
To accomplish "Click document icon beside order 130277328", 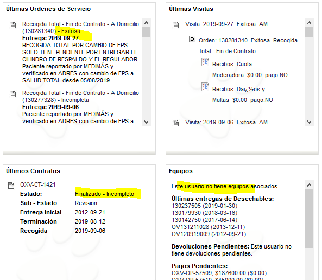I will click(x=12, y=94).
